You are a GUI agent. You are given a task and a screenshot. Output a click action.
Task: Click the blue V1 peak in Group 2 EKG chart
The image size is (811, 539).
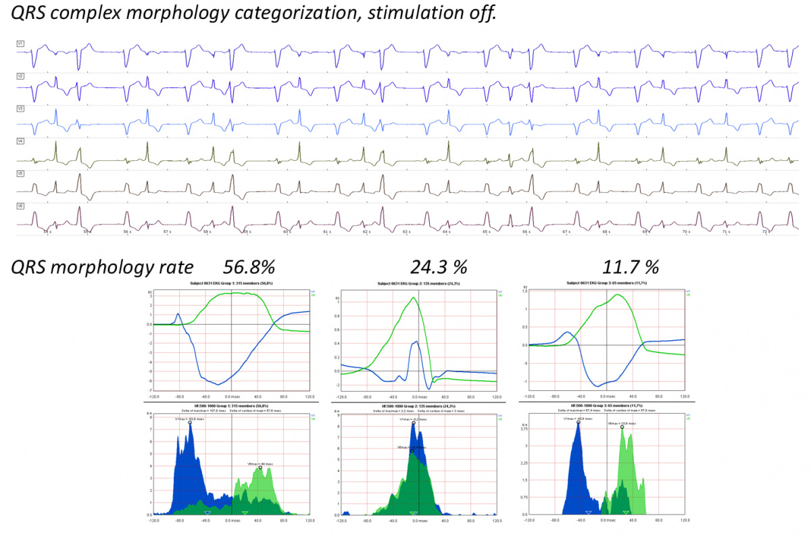pos(416,342)
